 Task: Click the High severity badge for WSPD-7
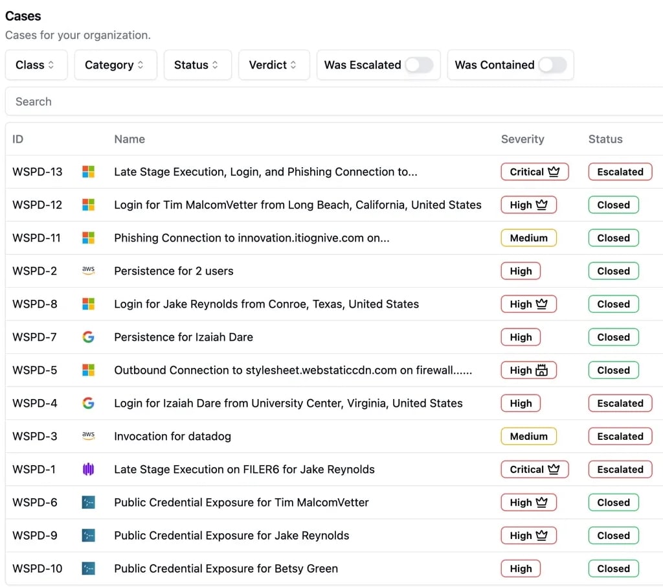click(521, 337)
